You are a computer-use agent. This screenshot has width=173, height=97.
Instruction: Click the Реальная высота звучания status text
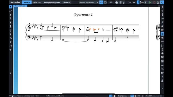coord(26,96)
